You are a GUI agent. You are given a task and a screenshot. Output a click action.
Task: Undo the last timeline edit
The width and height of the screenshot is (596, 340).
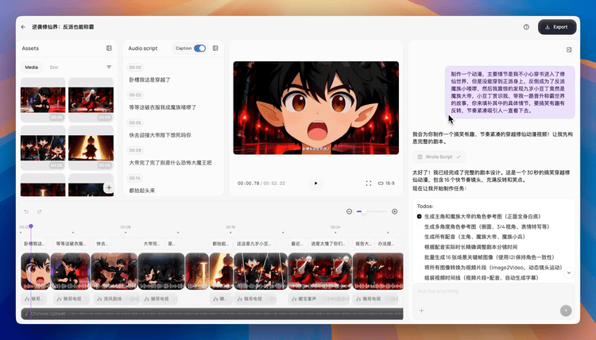tap(26, 211)
